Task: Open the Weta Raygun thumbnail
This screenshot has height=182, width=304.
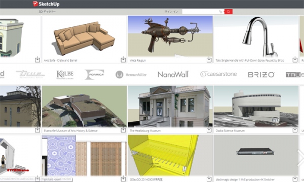Action: click(x=170, y=36)
